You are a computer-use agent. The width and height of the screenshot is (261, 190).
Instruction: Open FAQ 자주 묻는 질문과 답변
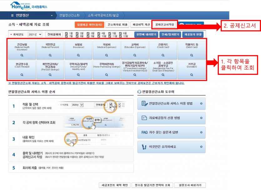click(x=171, y=132)
